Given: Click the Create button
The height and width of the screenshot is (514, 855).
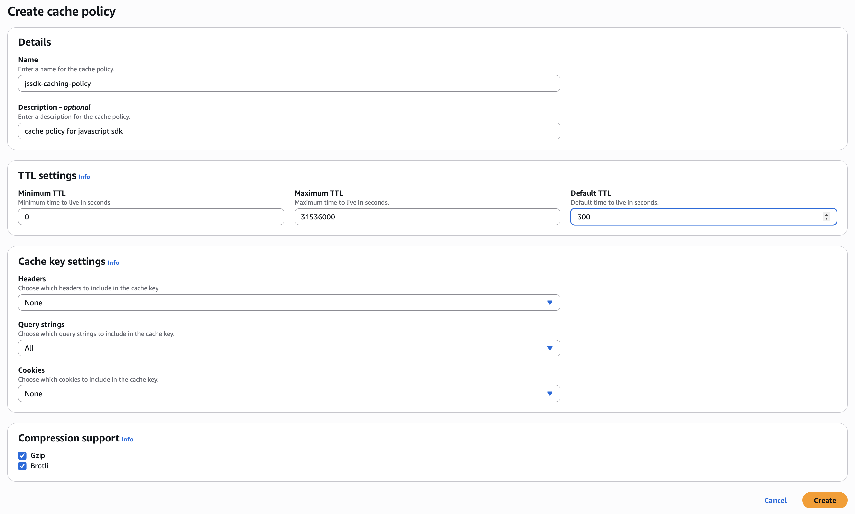Looking at the screenshot, I should pyautogui.click(x=825, y=500).
